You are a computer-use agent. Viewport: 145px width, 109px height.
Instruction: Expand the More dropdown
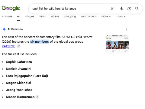pos(106,16)
